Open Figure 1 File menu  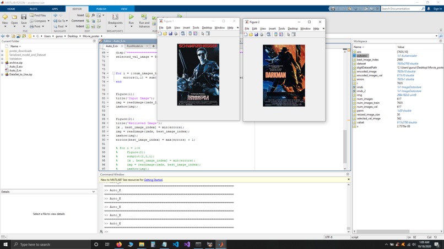161,27
